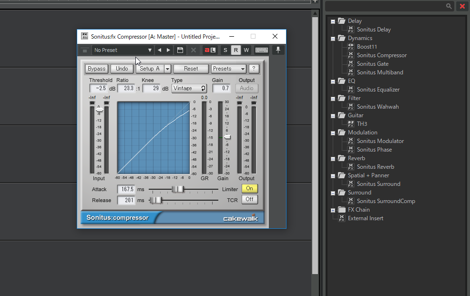
Task: Select Boost11 plugin
Action: 367,47
